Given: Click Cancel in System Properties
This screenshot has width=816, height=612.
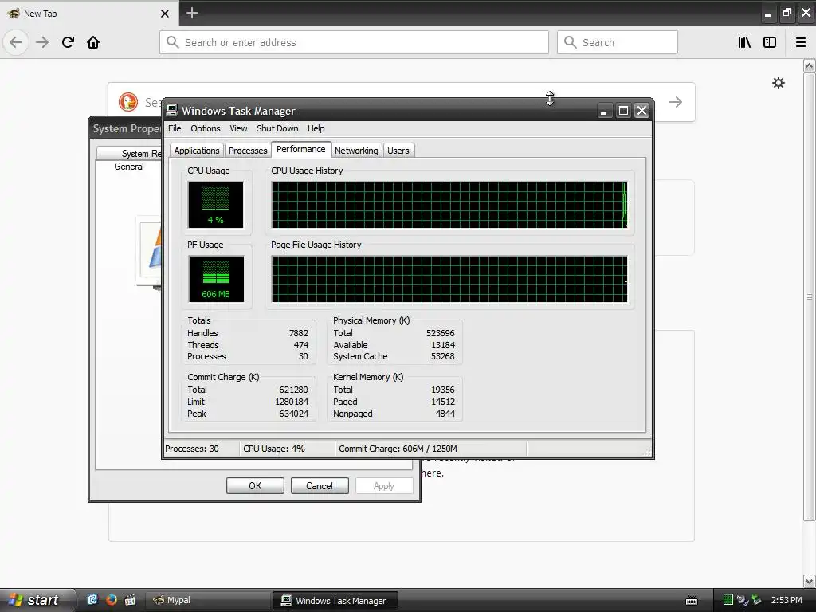Looking at the screenshot, I should 320,485.
